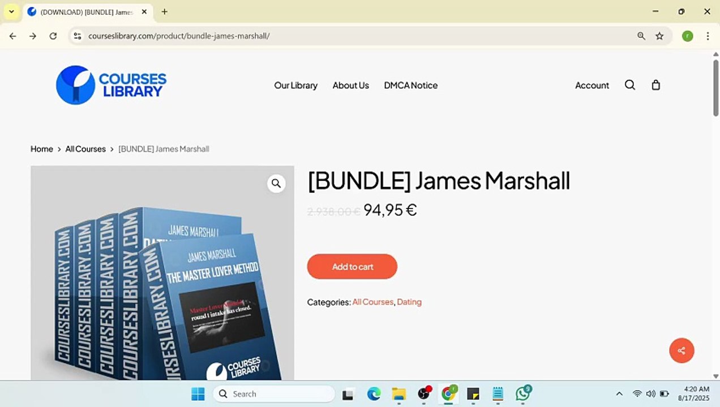Image resolution: width=720 pixels, height=407 pixels.
Task: Open File Explorer from taskbar
Action: click(x=399, y=394)
